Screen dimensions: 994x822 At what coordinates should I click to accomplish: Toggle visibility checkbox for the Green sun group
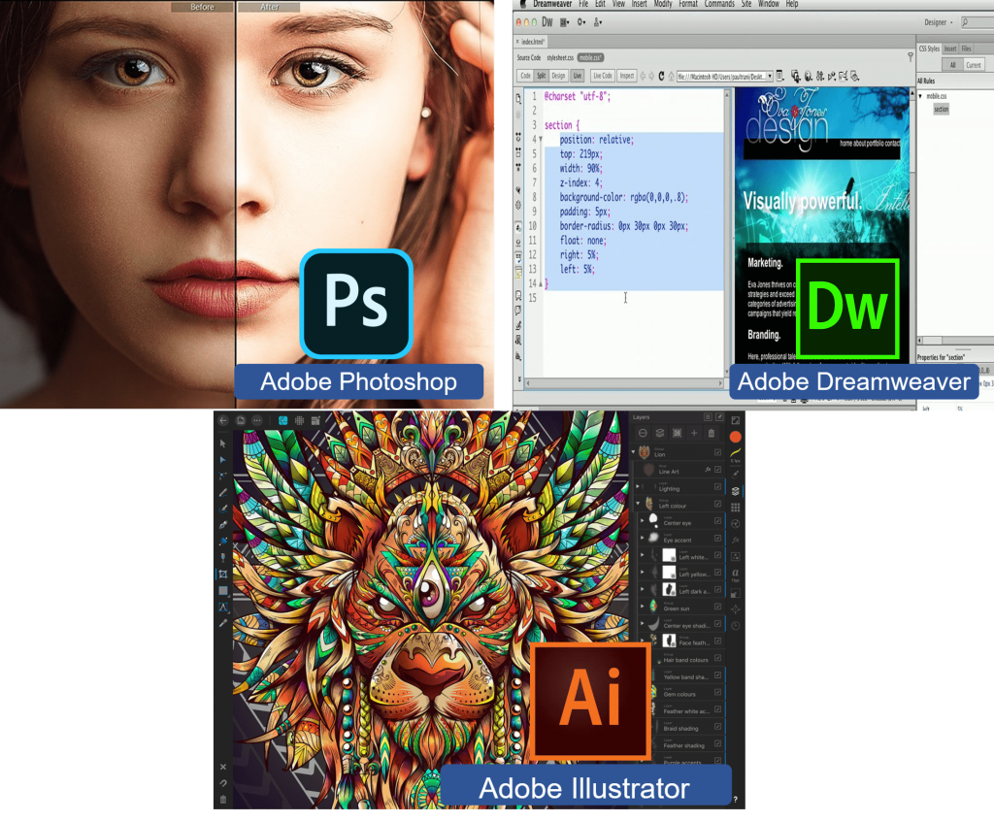pos(717,607)
